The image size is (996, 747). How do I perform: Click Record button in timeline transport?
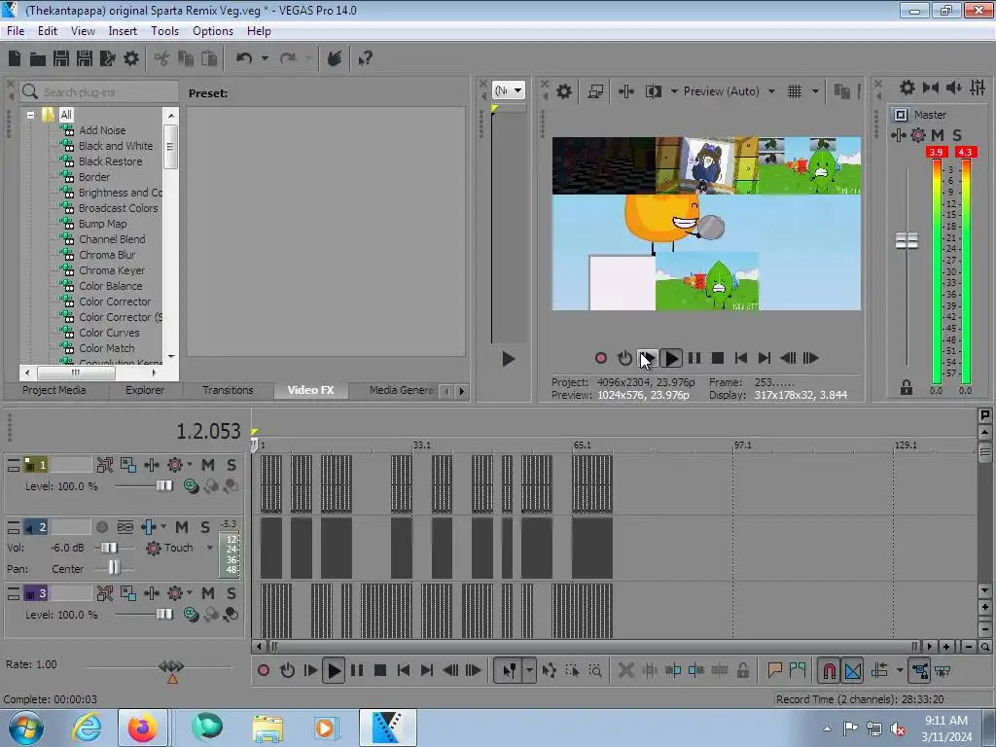click(x=264, y=670)
